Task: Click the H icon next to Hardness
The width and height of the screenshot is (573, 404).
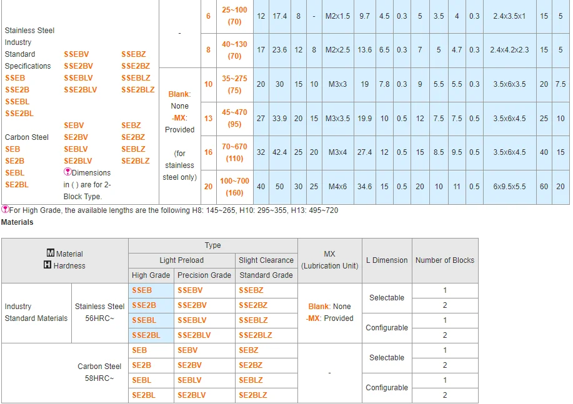Action: coord(47,265)
